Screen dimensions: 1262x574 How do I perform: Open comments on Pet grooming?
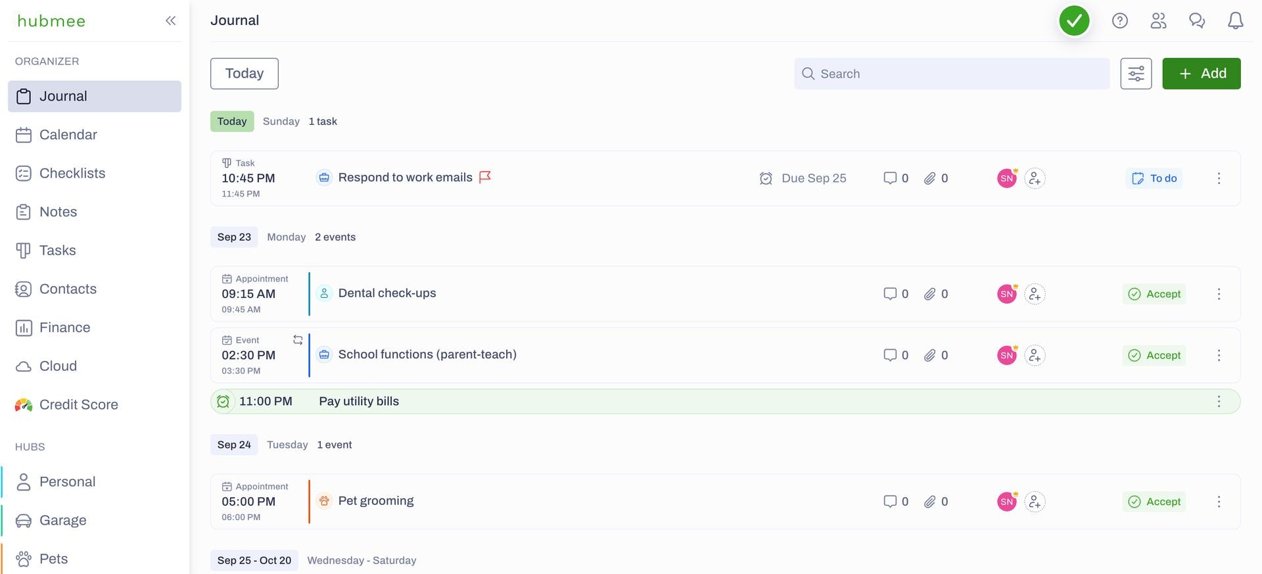pos(896,502)
